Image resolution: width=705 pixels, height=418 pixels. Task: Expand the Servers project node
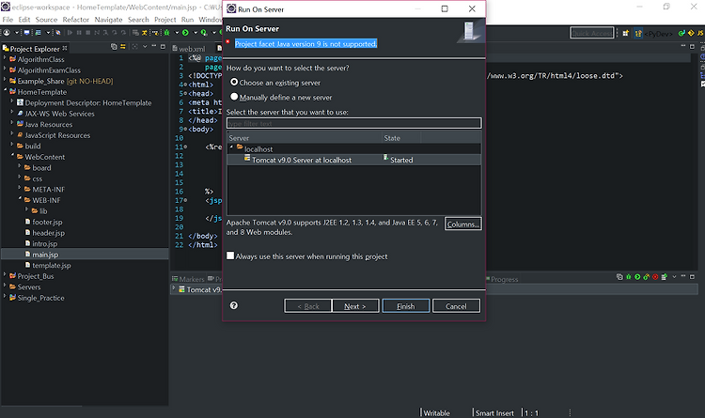tap(5, 286)
